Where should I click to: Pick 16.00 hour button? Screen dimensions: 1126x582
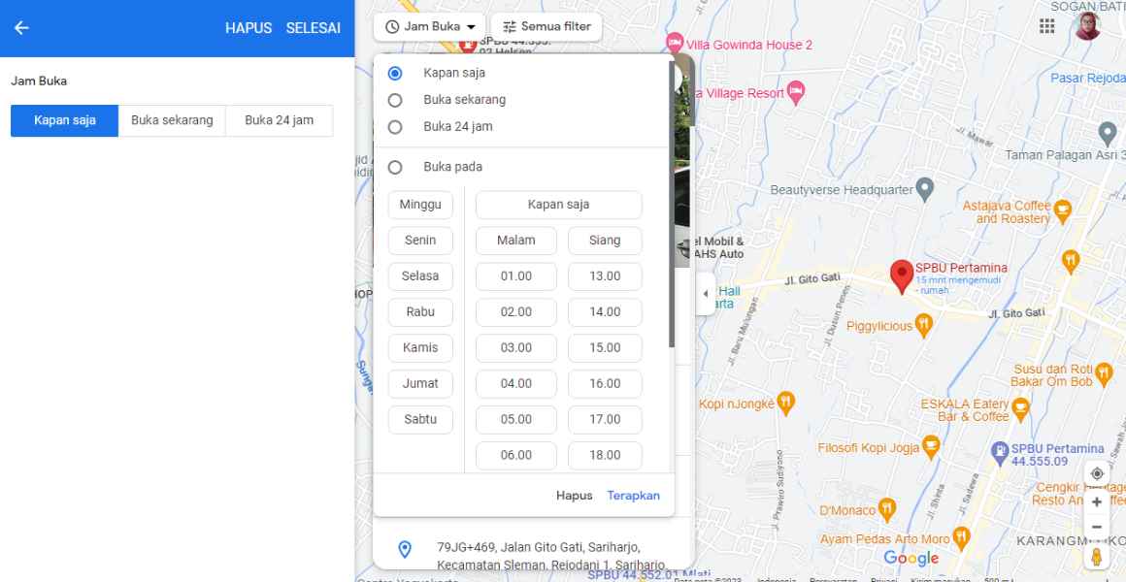[x=605, y=384]
